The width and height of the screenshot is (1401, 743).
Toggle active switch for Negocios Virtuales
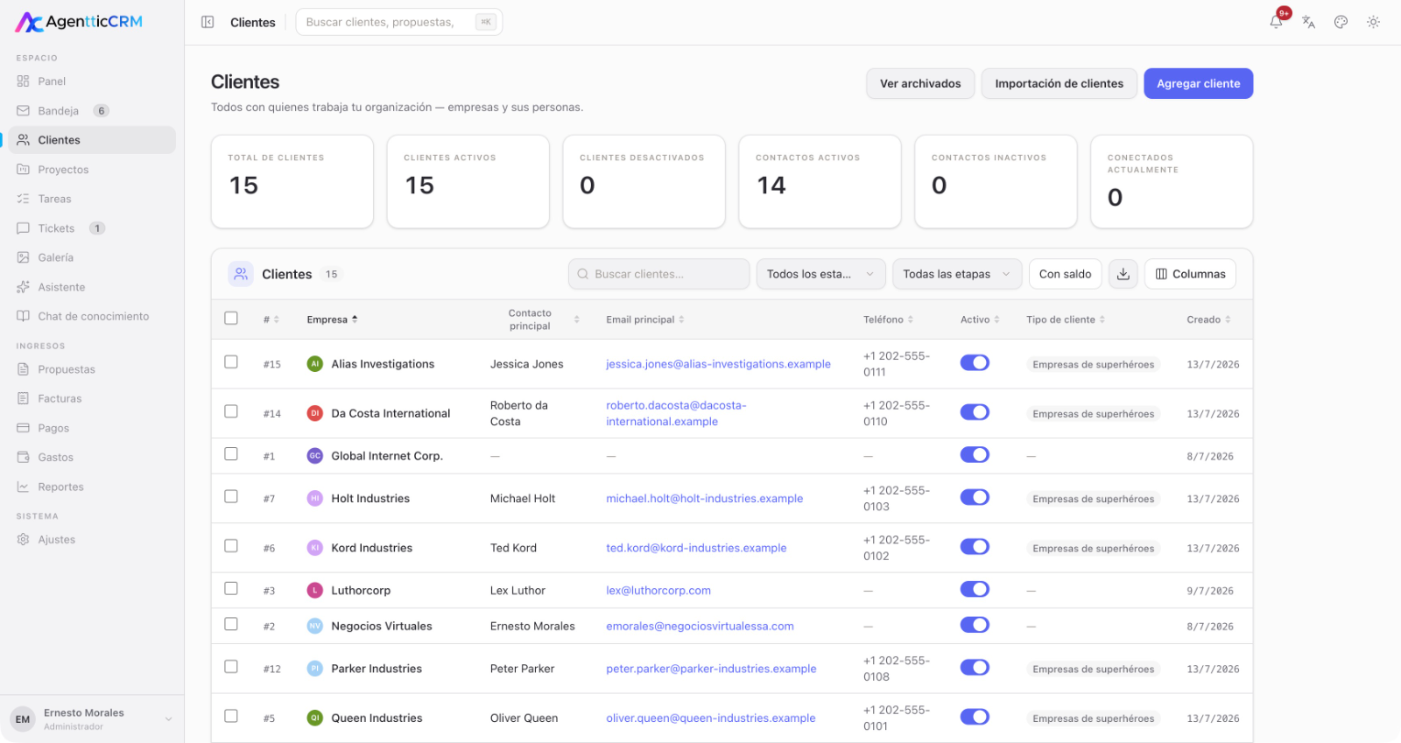[975, 625]
